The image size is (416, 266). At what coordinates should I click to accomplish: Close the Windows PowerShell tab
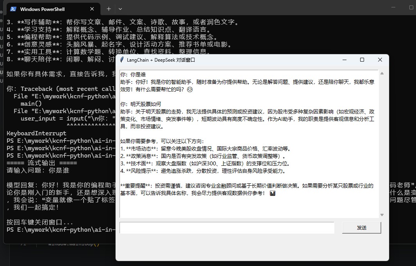[92, 9]
